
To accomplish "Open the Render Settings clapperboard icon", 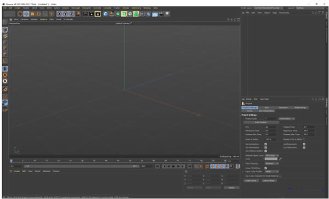I will pyautogui.click(x=98, y=14).
